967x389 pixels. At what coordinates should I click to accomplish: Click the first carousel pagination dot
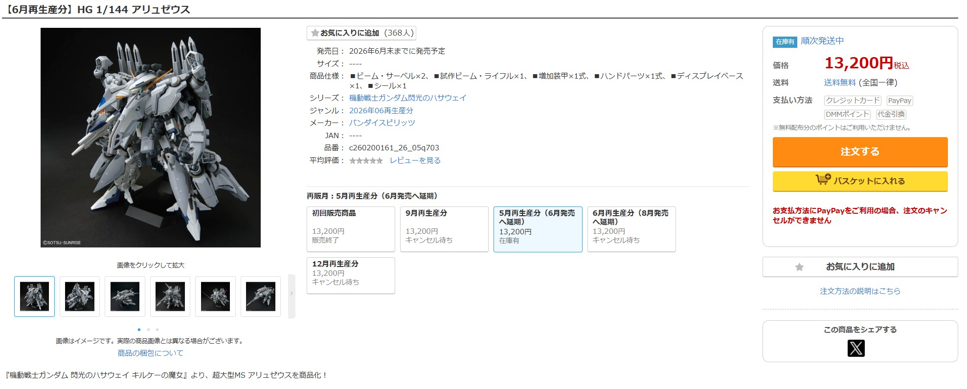coord(139,329)
